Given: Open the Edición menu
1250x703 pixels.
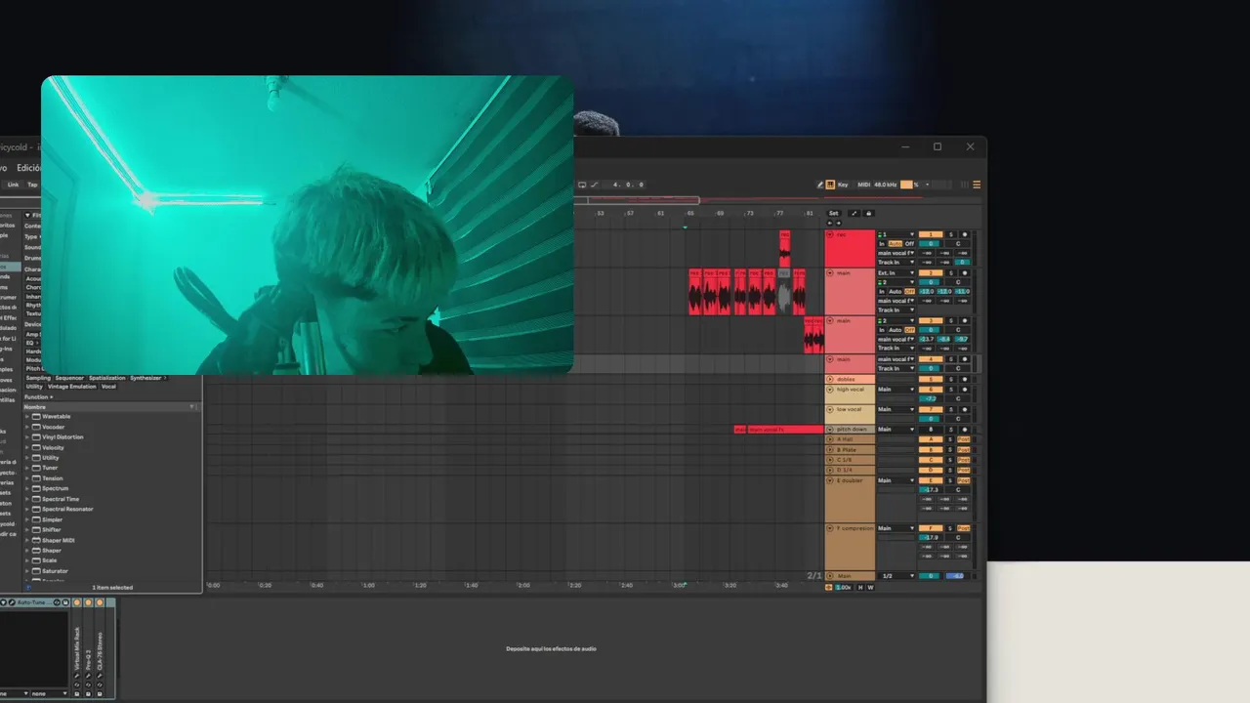Looking at the screenshot, I should tap(29, 168).
